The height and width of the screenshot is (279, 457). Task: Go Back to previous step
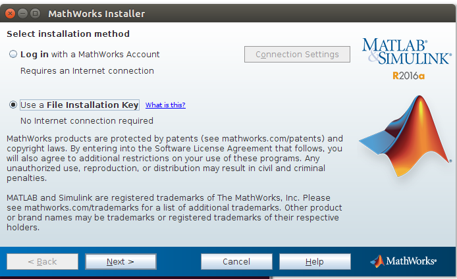(42, 261)
